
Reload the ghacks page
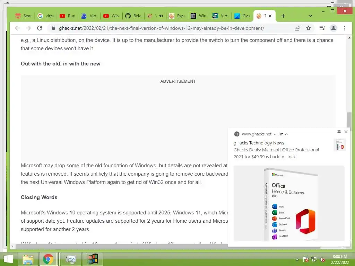point(40,28)
